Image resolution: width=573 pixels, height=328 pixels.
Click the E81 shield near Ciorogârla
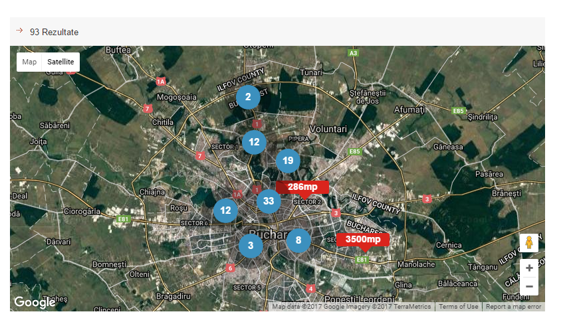(123, 219)
